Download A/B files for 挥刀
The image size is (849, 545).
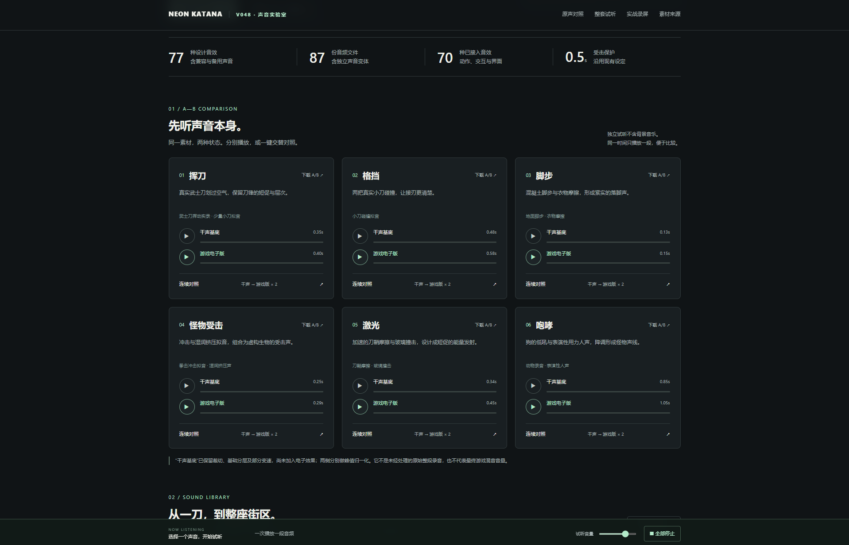tap(312, 175)
